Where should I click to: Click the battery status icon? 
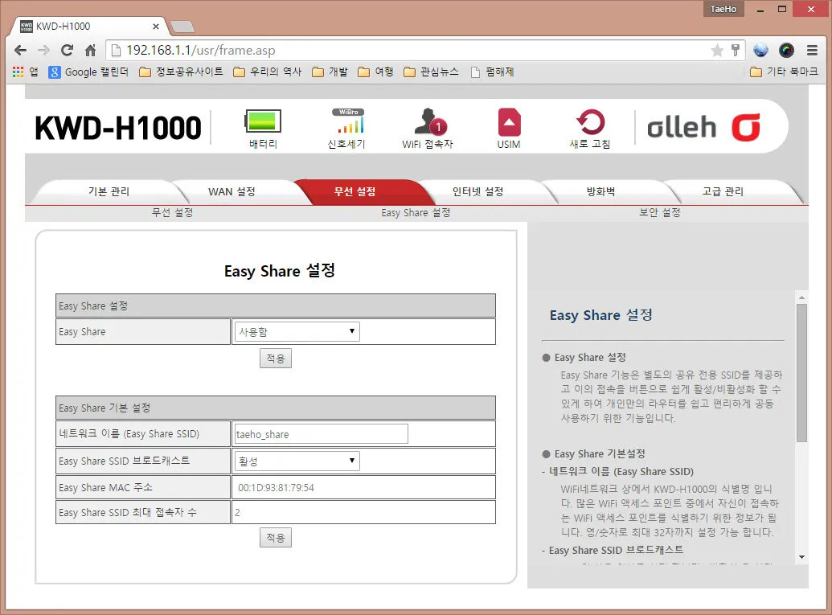click(x=263, y=121)
